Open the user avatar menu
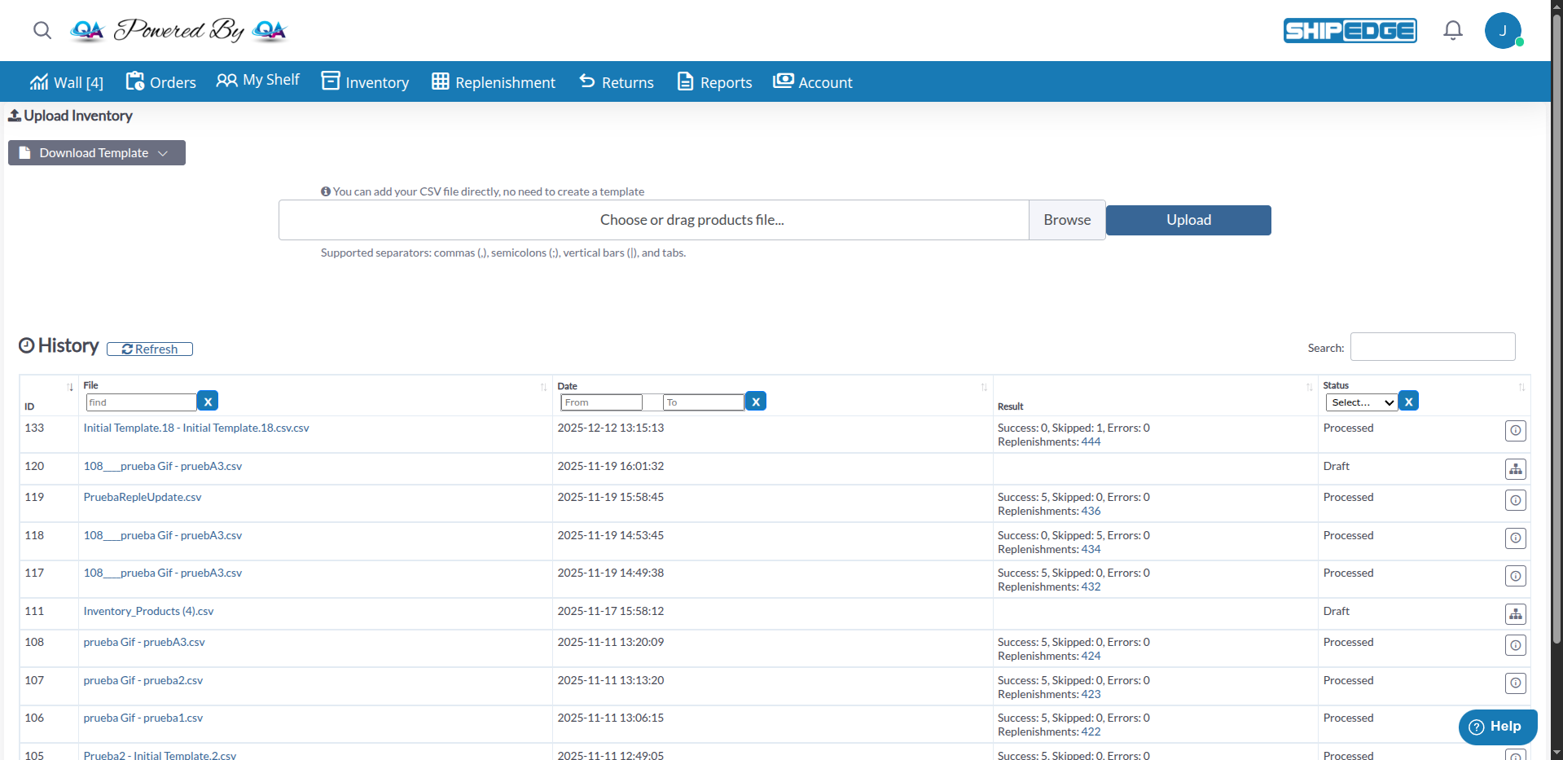Screen dimensions: 1563x760 click(1504, 30)
